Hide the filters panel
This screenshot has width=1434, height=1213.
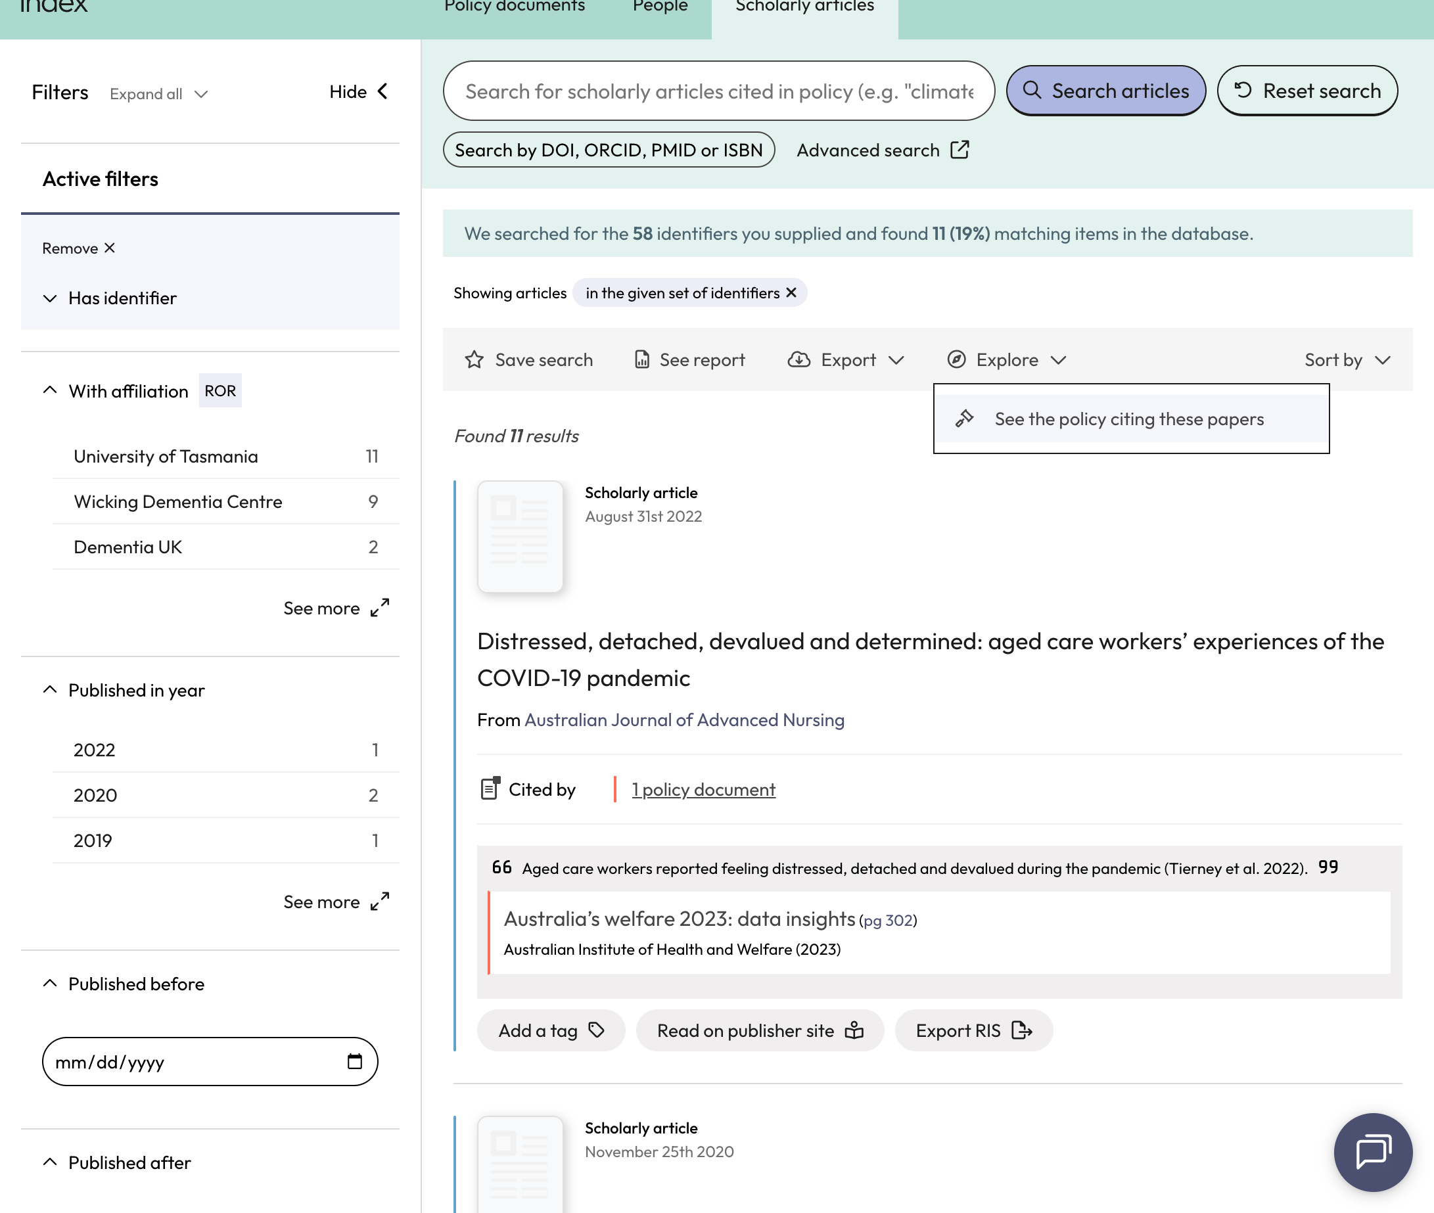359,91
